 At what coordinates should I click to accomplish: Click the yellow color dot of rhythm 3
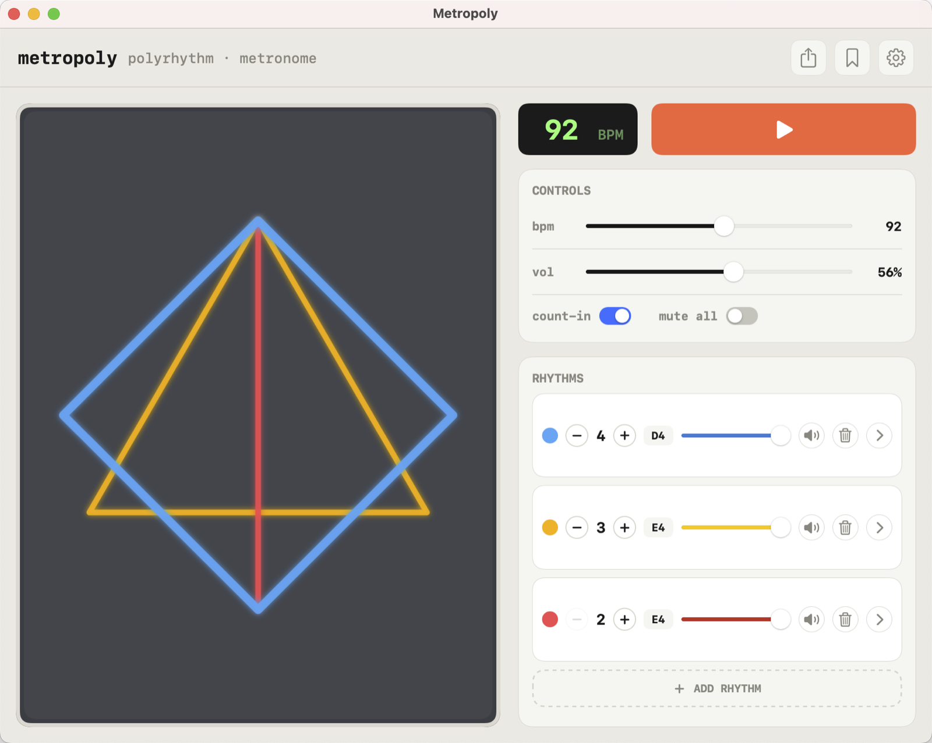pyautogui.click(x=550, y=527)
